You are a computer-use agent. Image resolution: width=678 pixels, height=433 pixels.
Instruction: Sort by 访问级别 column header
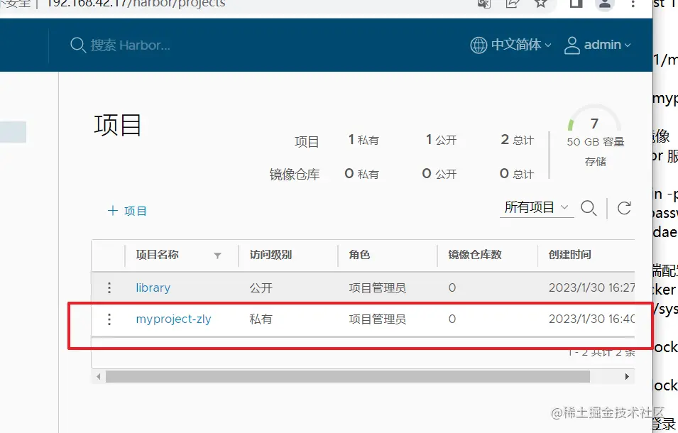pyautogui.click(x=270, y=255)
